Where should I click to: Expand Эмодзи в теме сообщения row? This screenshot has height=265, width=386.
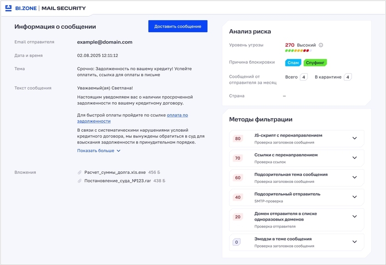coord(354,242)
